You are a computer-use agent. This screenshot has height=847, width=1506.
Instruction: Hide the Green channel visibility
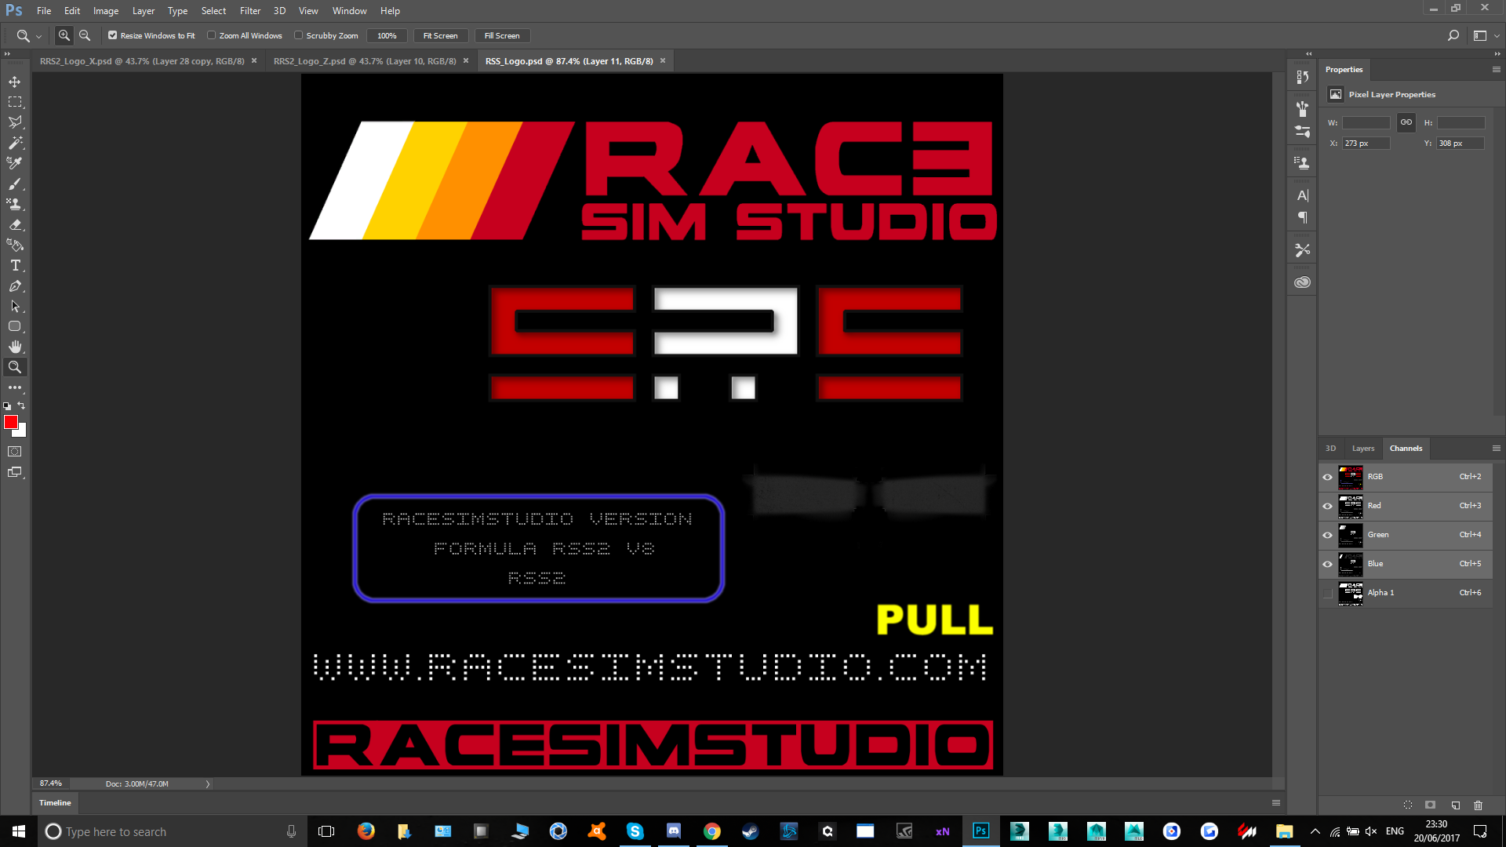(x=1327, y=535)
